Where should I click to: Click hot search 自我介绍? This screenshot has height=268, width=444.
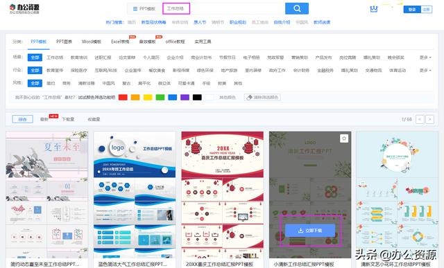point(282,22)
